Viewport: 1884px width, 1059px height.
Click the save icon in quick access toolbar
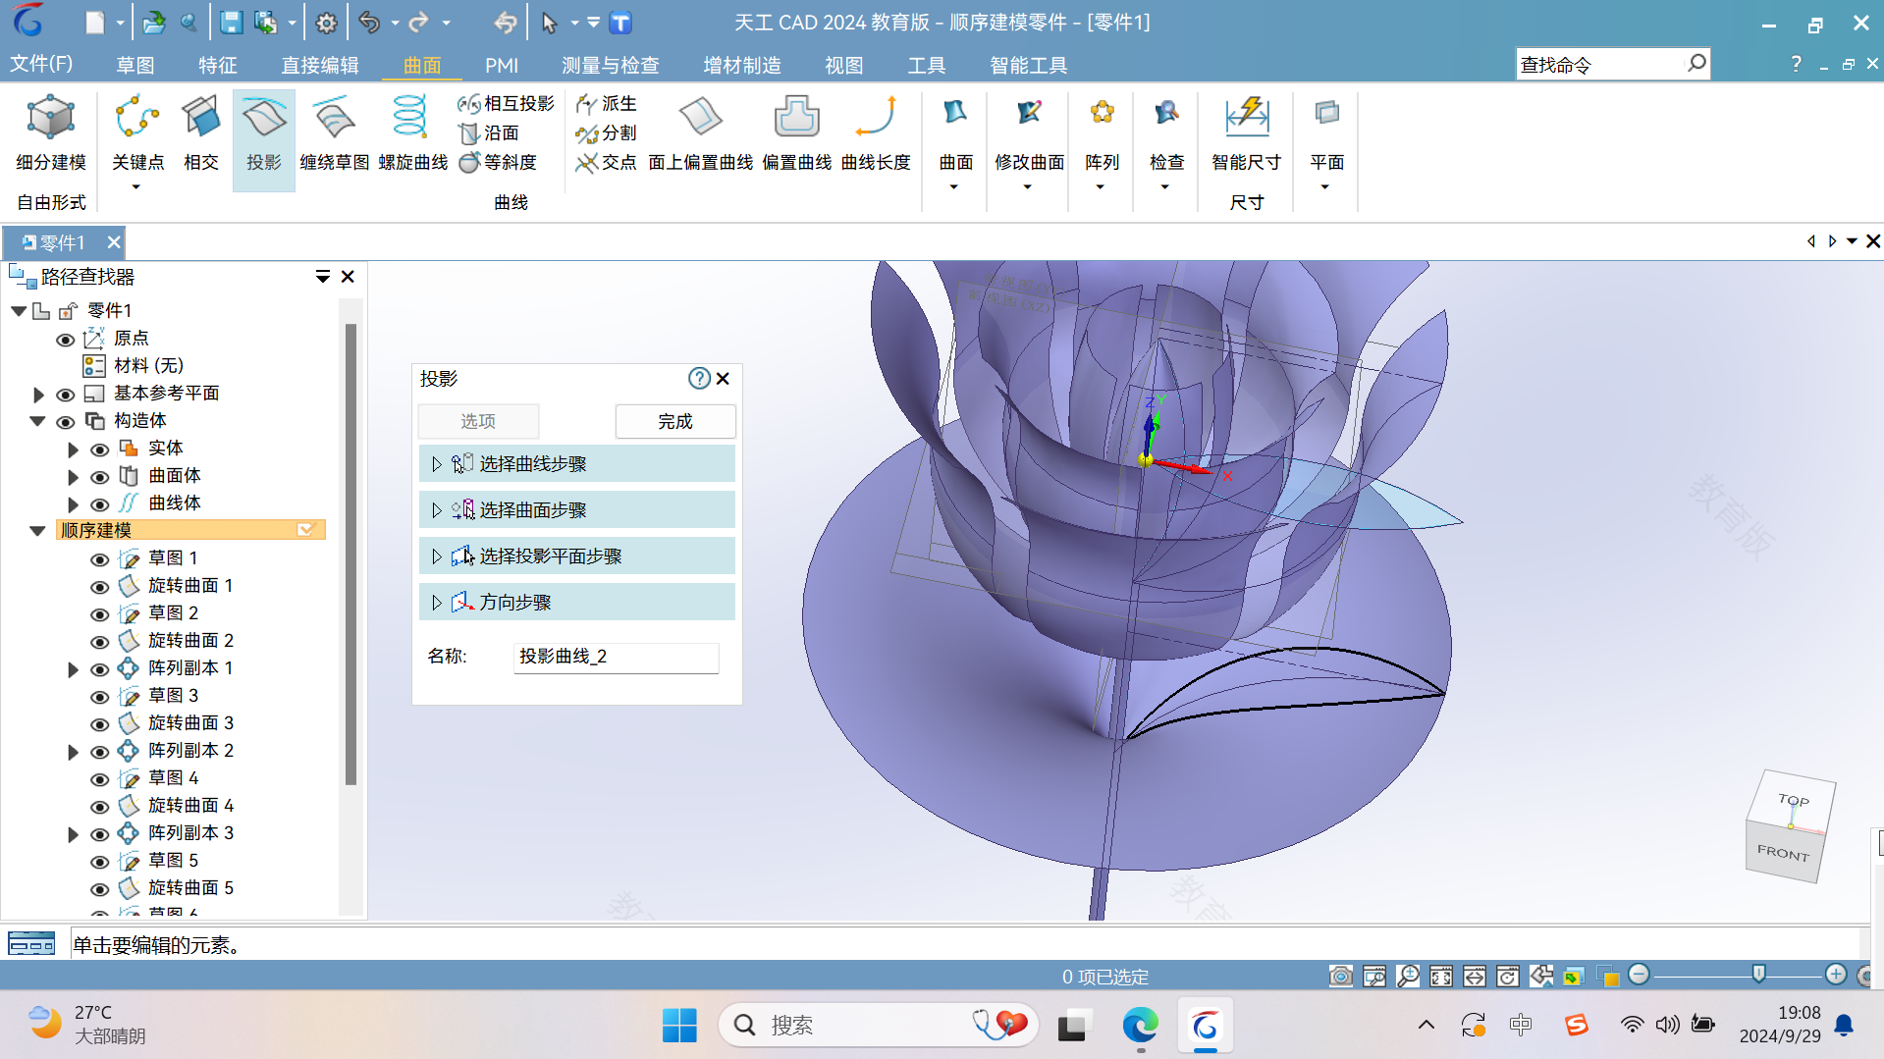(231, 22)
